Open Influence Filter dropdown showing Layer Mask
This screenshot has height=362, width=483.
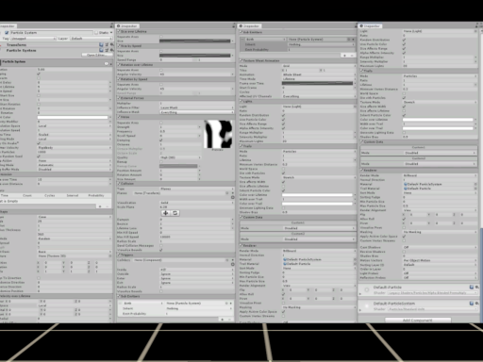click(196, 107)
